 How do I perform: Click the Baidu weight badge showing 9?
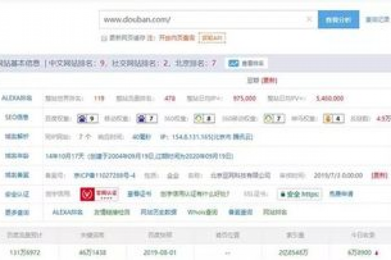click(x=88, y=118)
